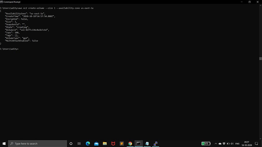Image resolution: width=262 pixels, height=147 pixels.
Task: Click the scrollbar up arrow
Action: pyautogui.click(x=260, y=6)
